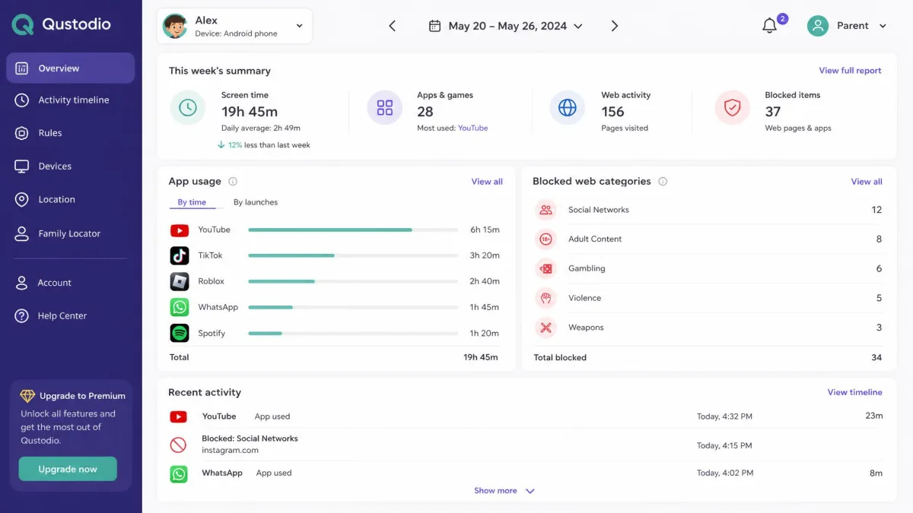Click the blocked sign icon in Recent activity
This screenshot has width=913, height=513.
coord(178,445)
